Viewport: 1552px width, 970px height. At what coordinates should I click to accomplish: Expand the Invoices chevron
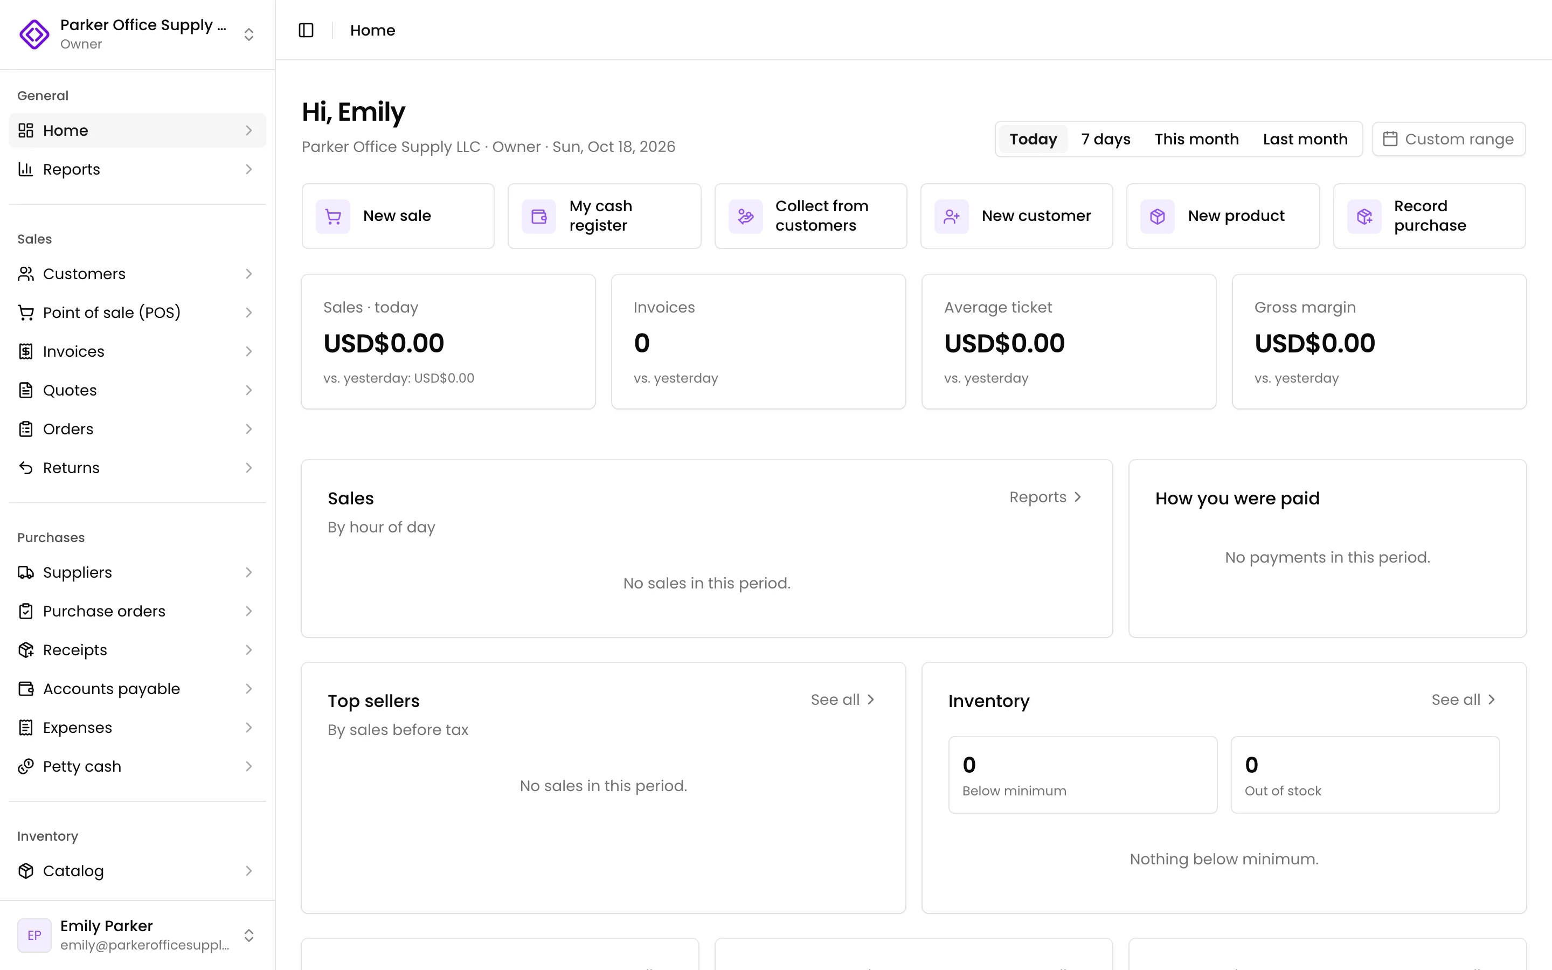249,351
